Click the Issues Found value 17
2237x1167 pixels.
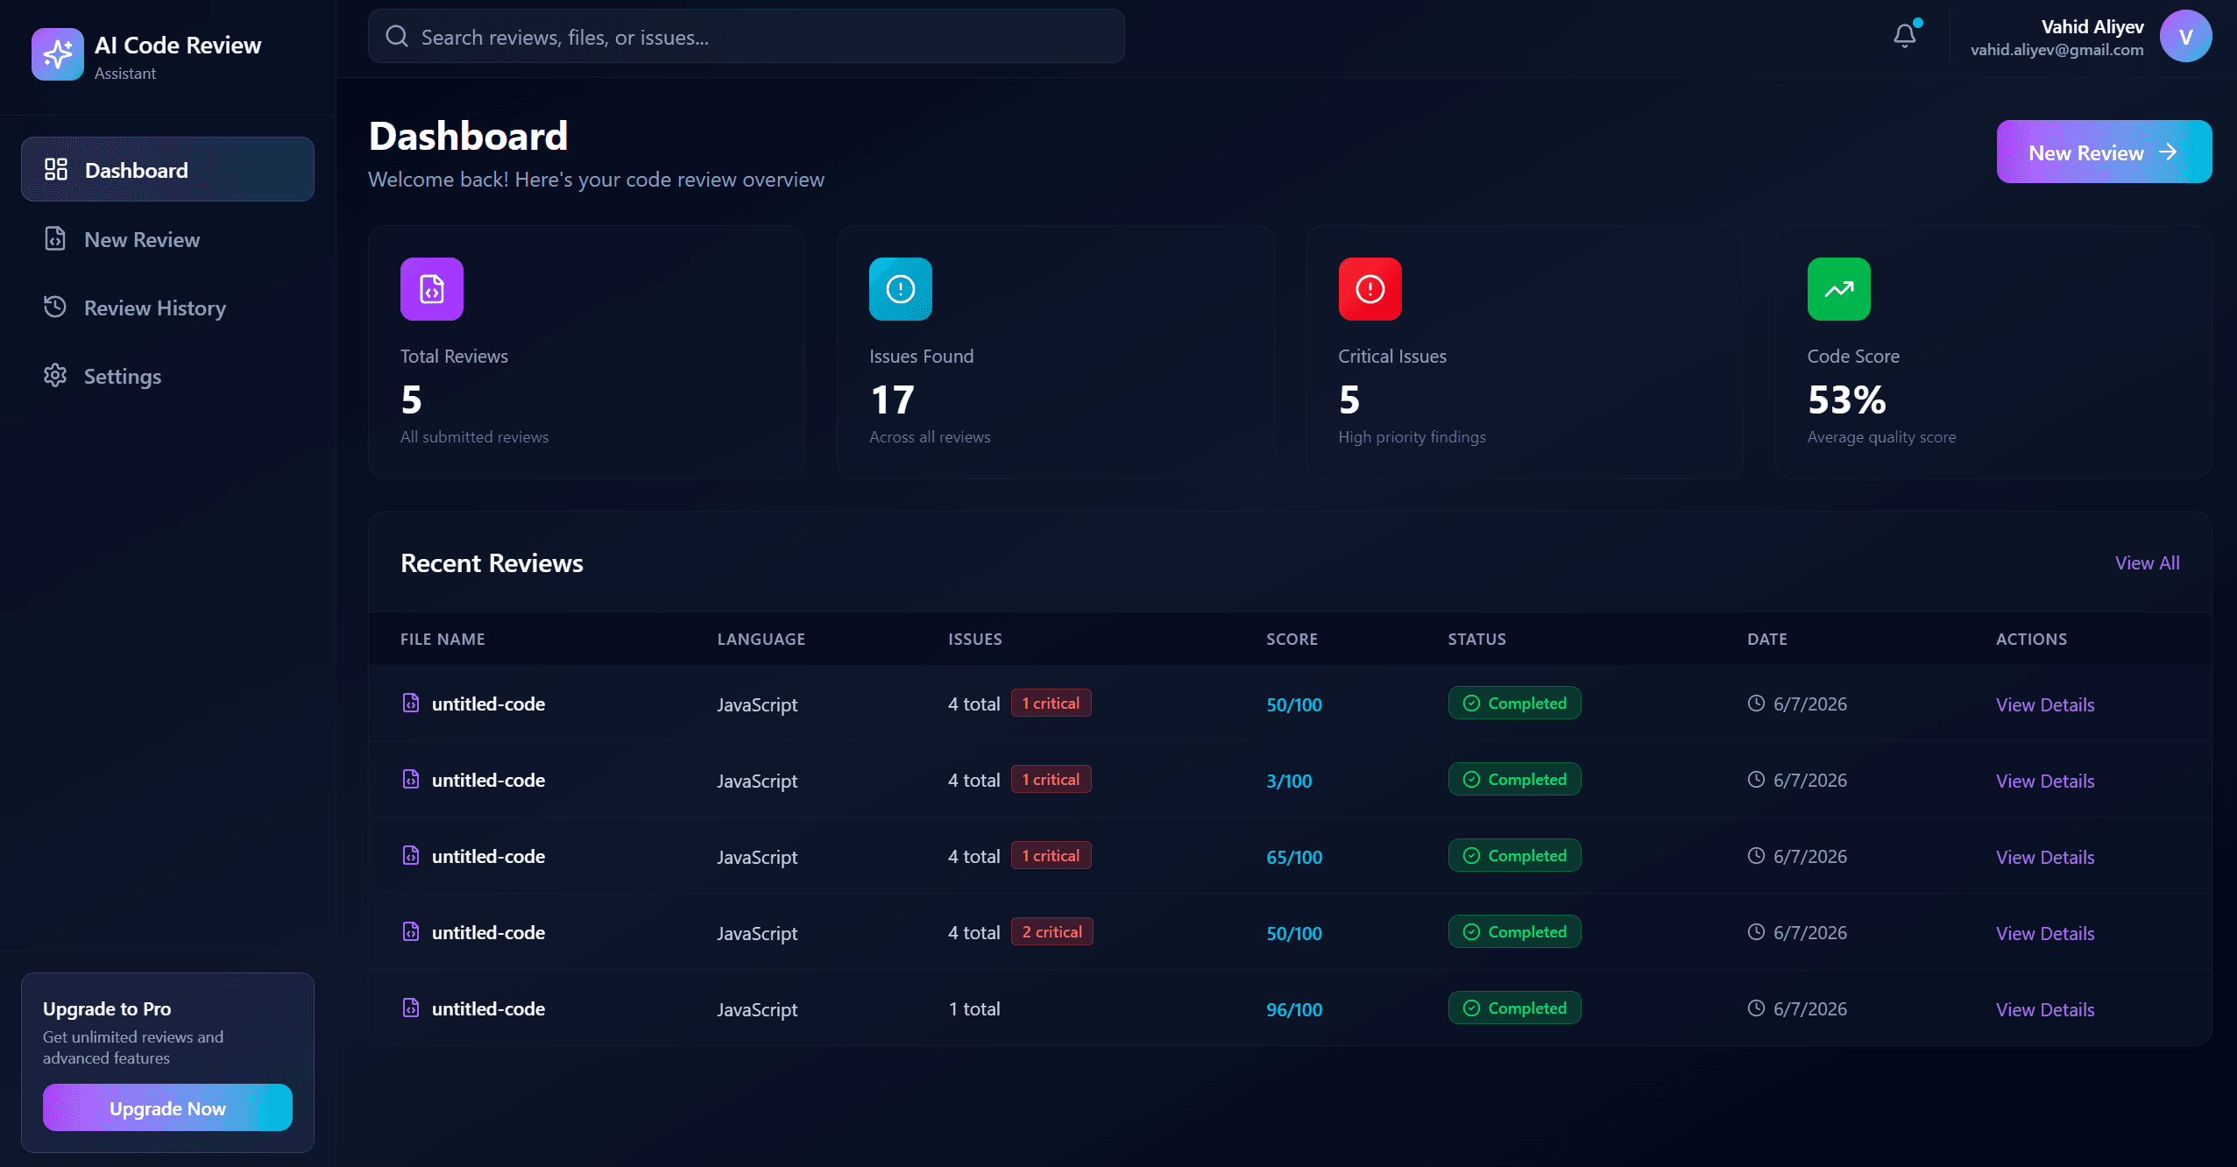point(892,400)
